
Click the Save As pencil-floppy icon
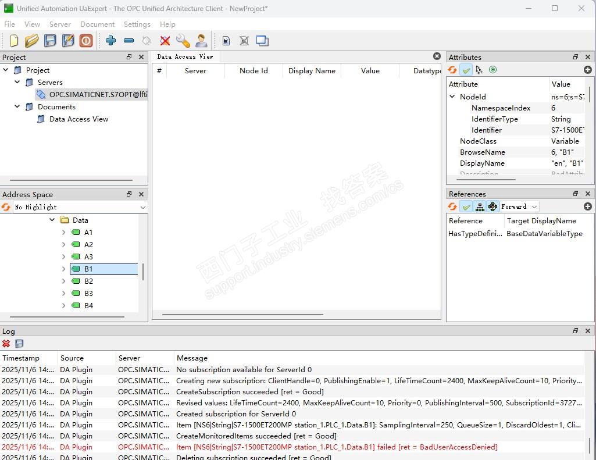pyautogui.click(x=69, y=41)
